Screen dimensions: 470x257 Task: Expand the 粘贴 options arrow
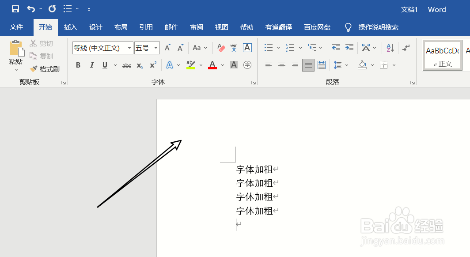click(17, 70)
